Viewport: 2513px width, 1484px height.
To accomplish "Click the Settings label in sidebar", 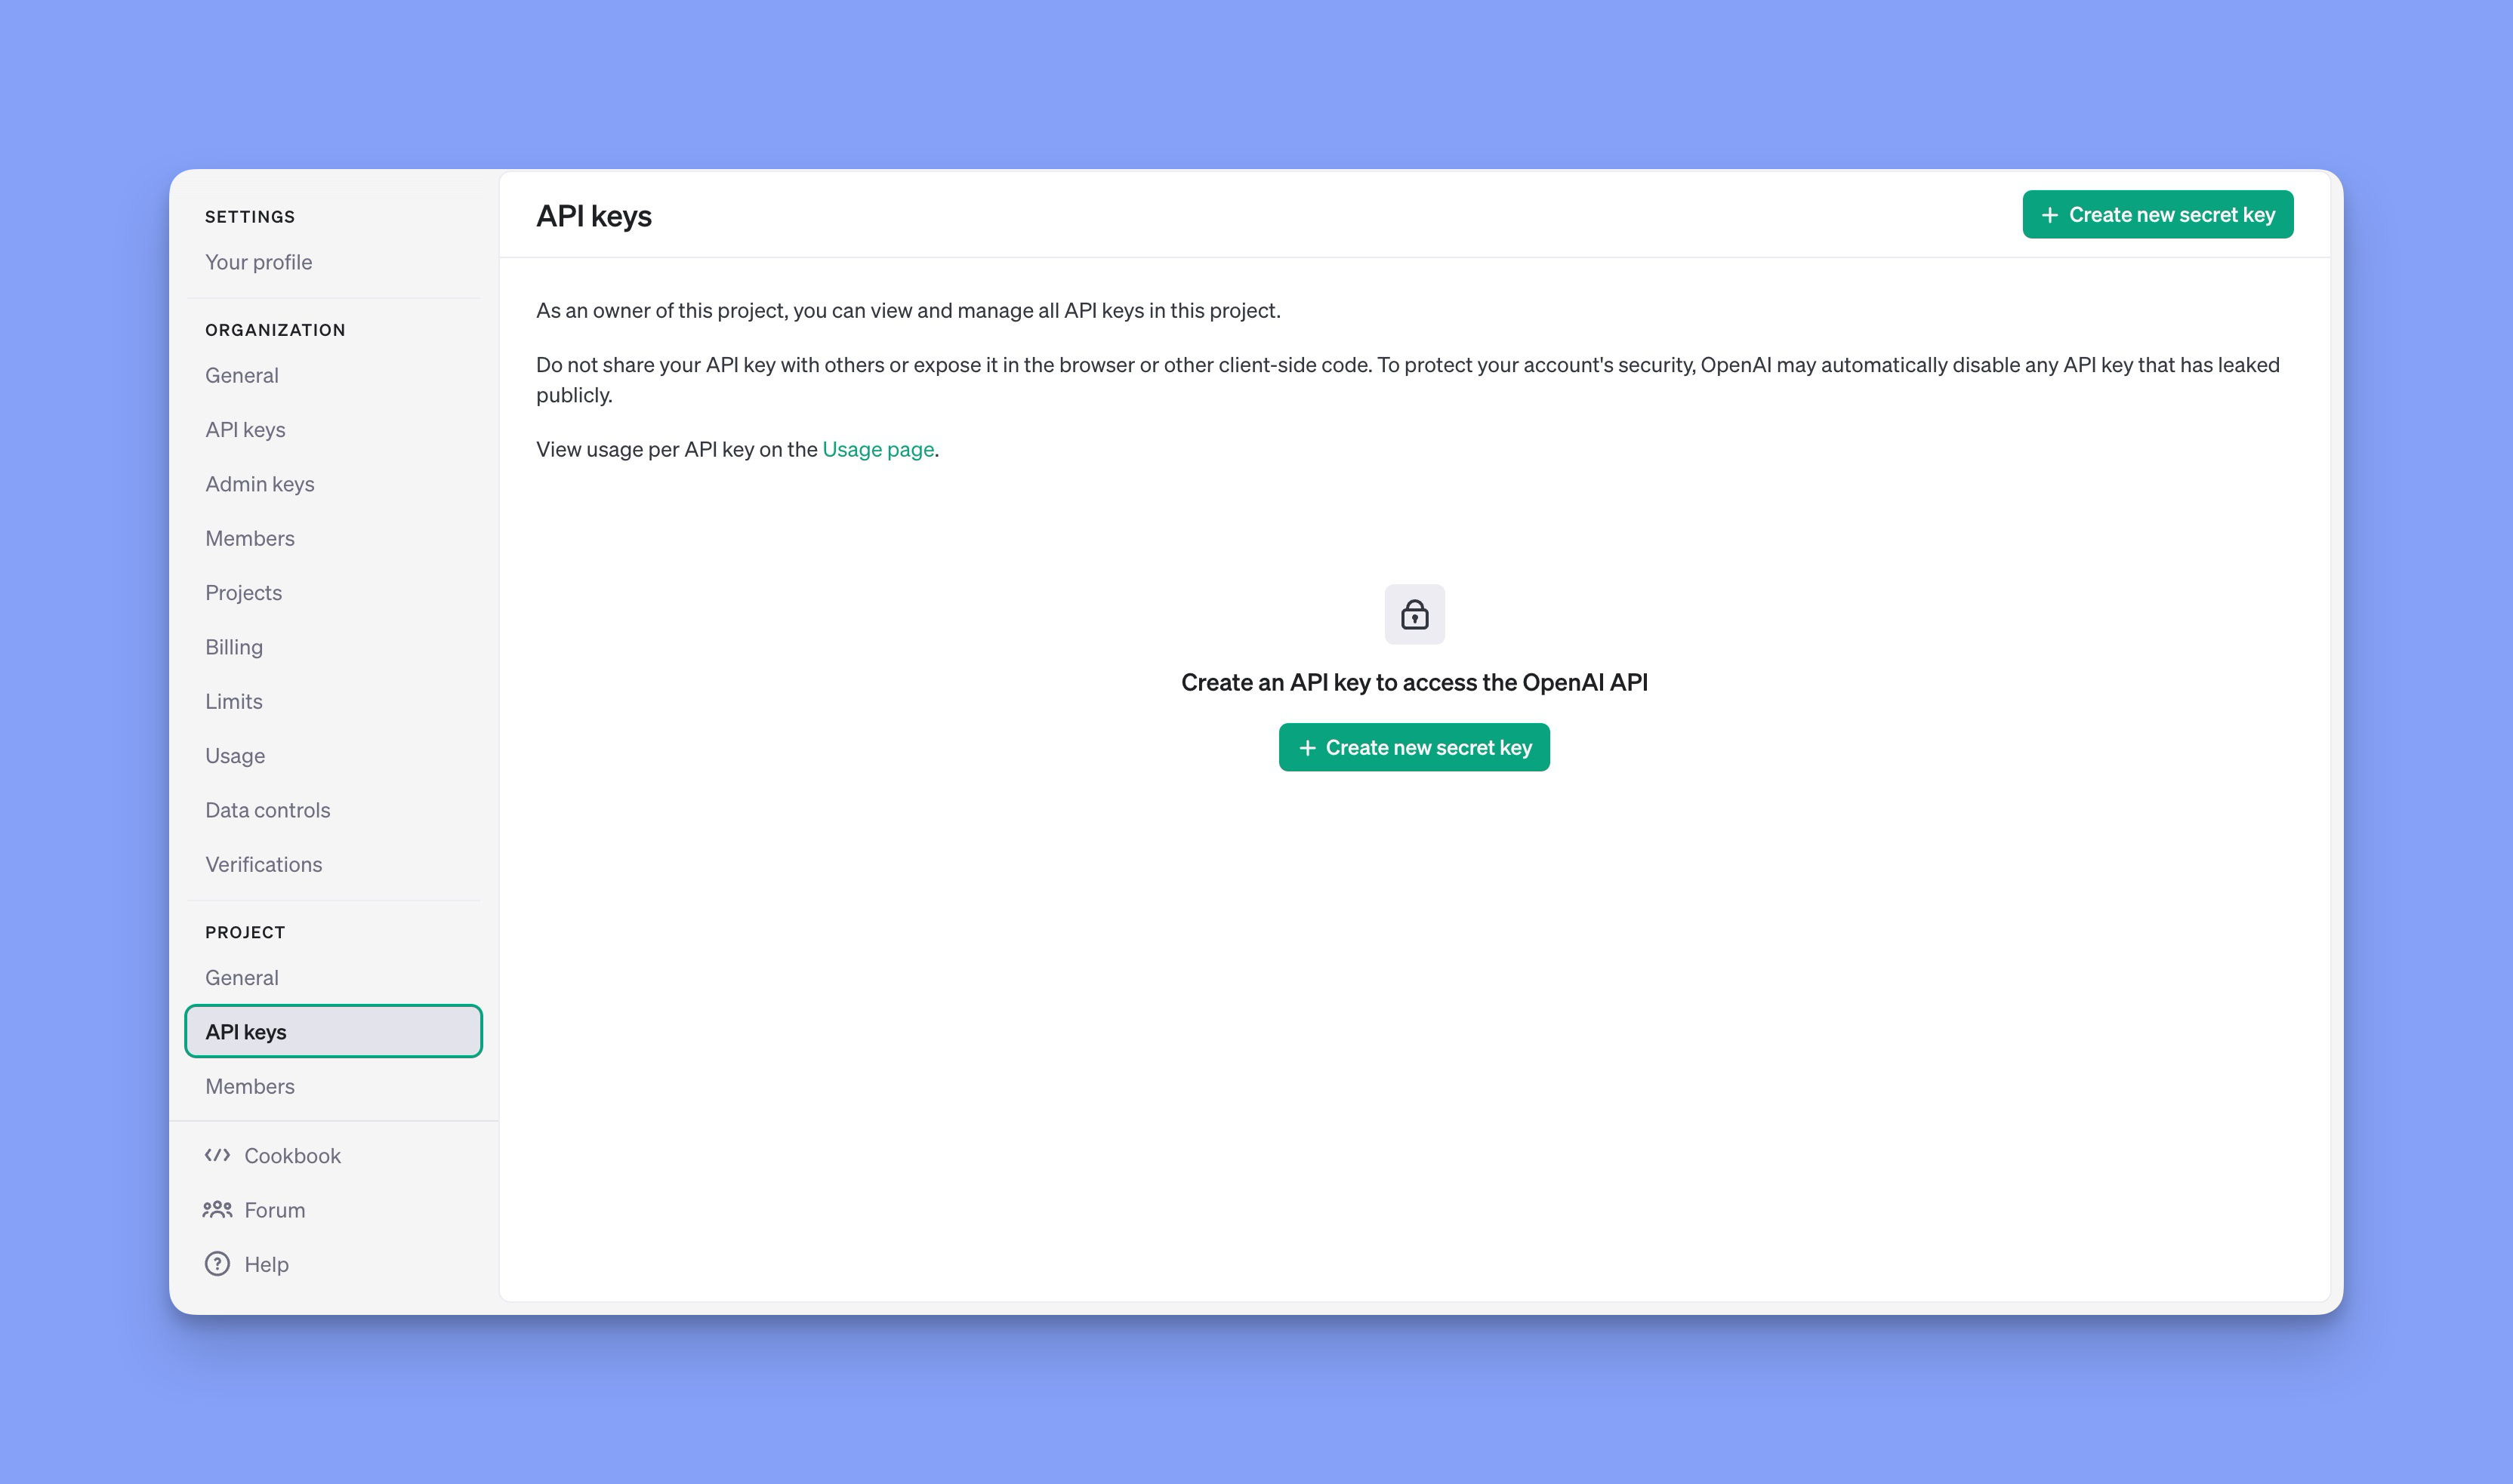I will [x=249, y=216].
